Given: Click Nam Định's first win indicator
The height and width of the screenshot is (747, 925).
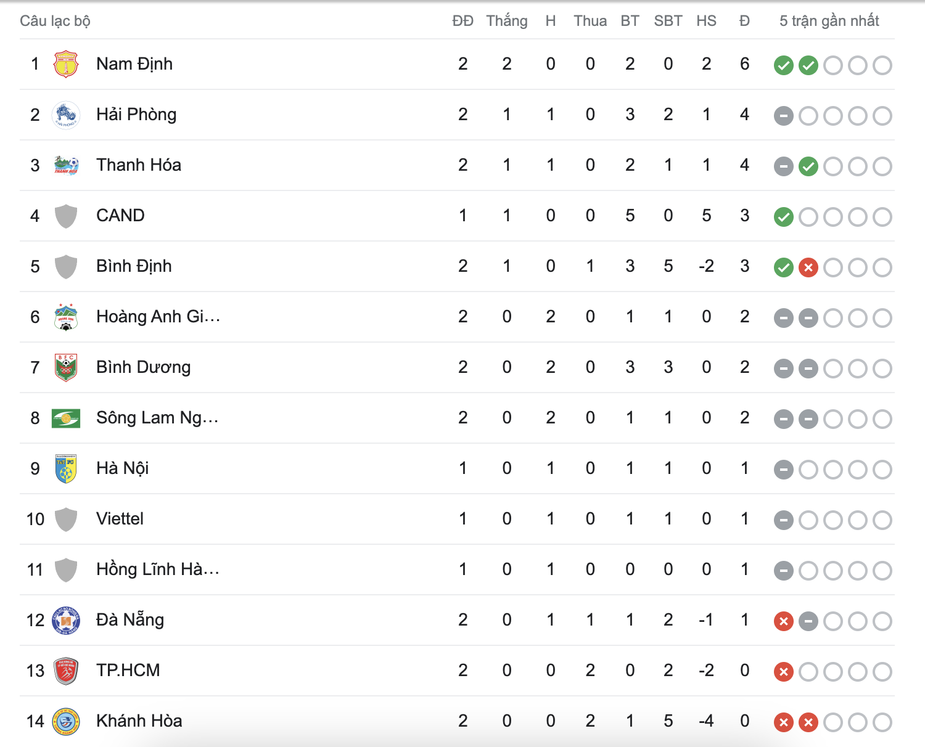Looking at the screenshot, I should (783, 65).
